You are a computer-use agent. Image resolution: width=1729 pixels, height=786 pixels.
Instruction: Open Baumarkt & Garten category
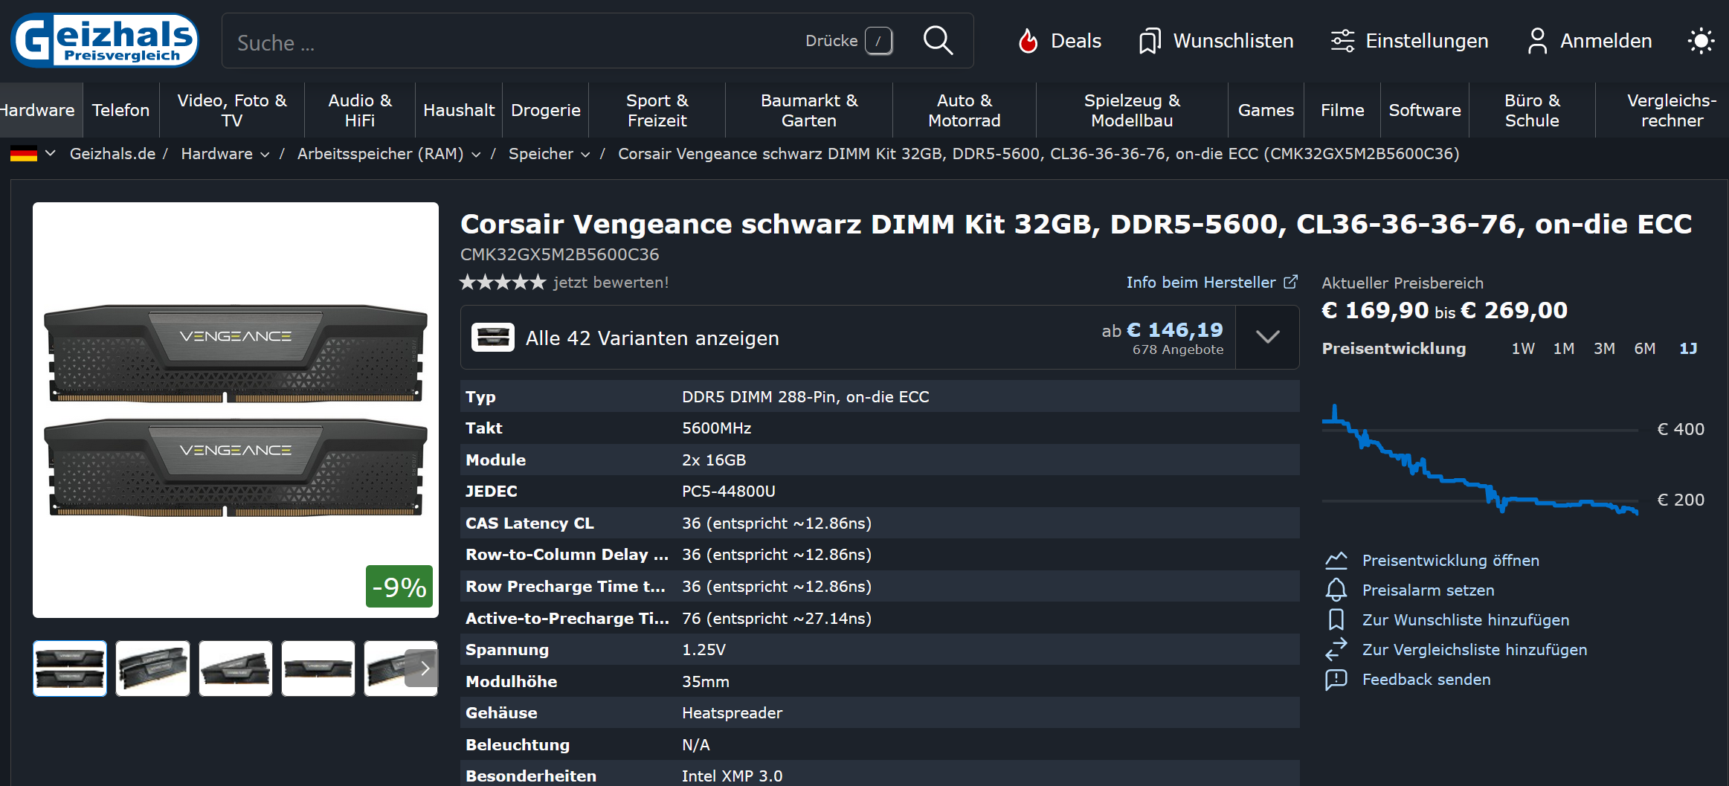pyautogui.click(x=809, y=110)
